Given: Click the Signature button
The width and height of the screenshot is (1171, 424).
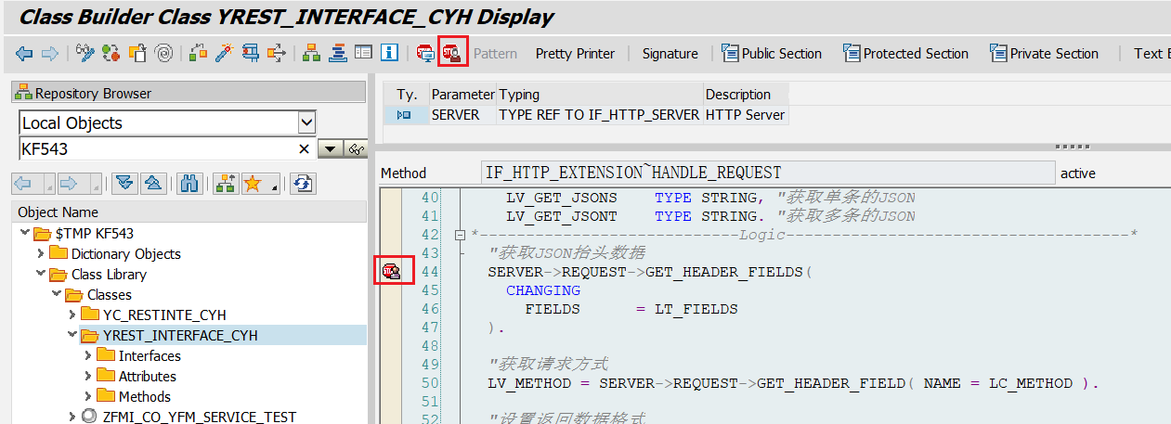Looking at the screenshot, I should click(x=670, y=54).
